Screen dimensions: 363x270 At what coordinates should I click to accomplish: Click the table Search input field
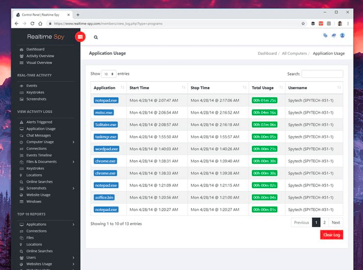tap(322, 74)
